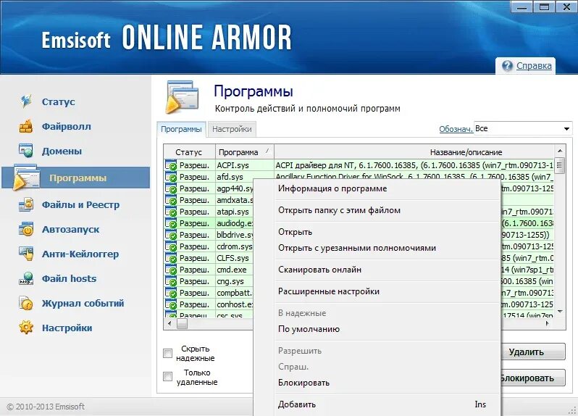Image resolution: width=578 pixels, height=416 pixels.
Task: Choose Добавить in the context menu
Action: point(297,404)
